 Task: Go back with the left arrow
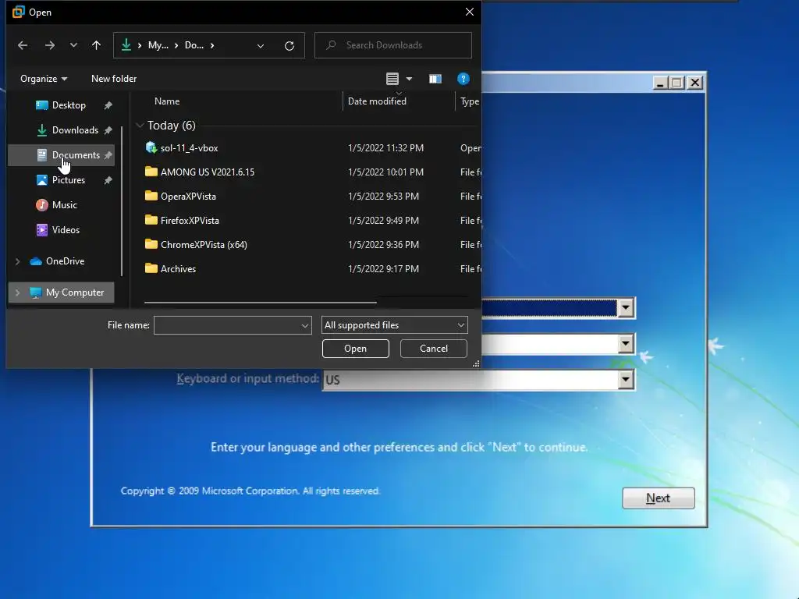coord(23,45)
